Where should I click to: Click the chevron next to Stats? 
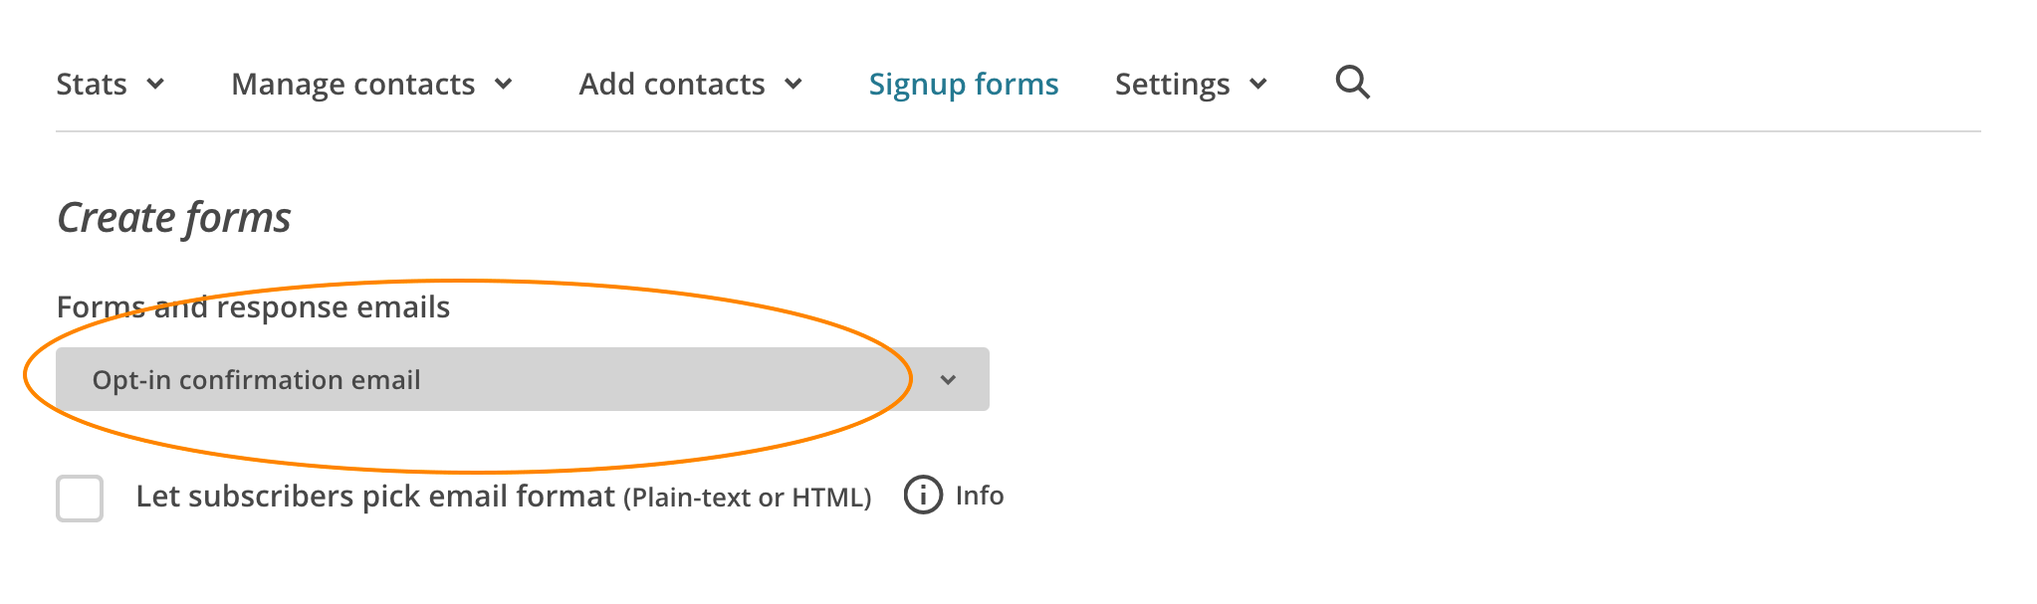coord(157,87)
